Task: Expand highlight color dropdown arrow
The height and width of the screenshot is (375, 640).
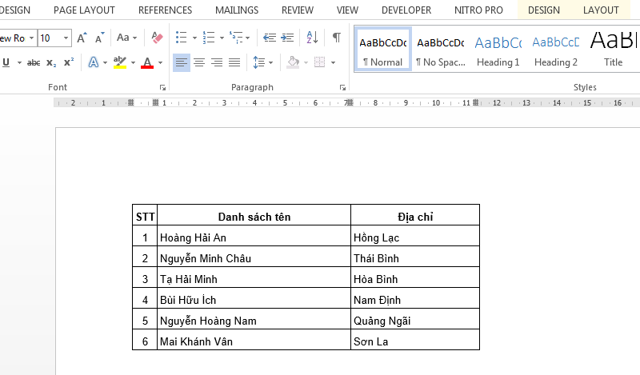Action: (x=133, y=62)
